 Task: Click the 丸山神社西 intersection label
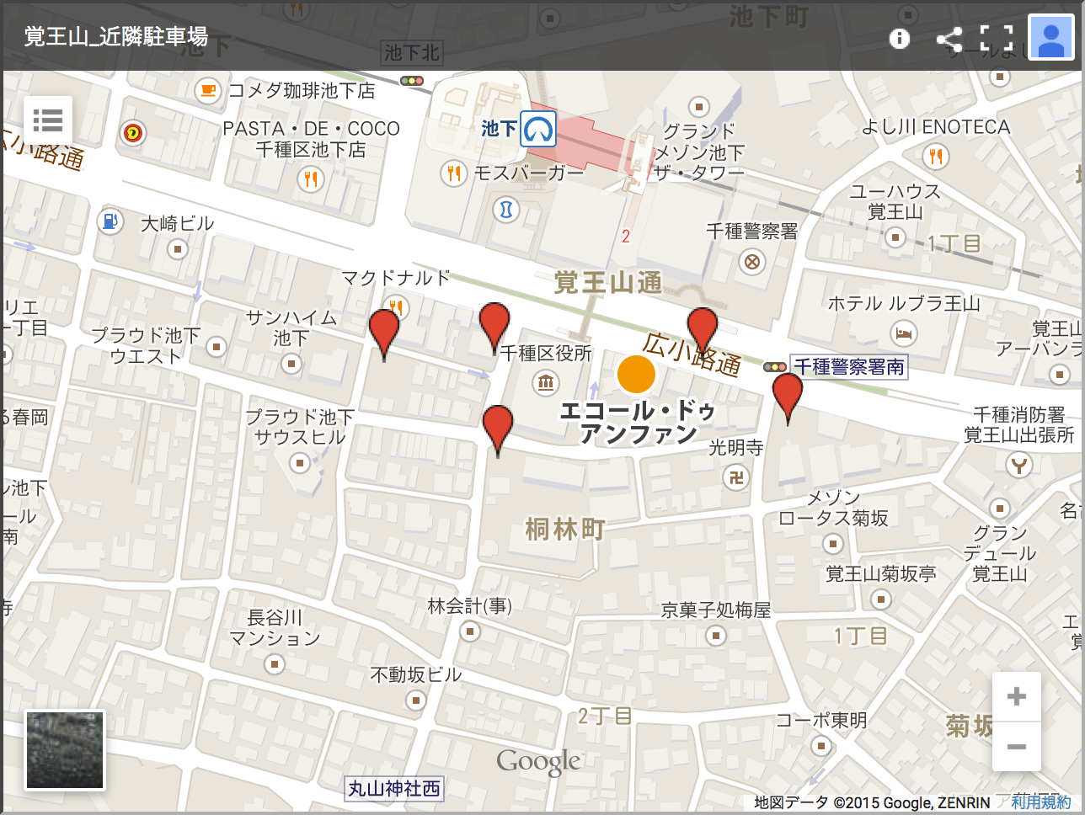coord(394,789)
